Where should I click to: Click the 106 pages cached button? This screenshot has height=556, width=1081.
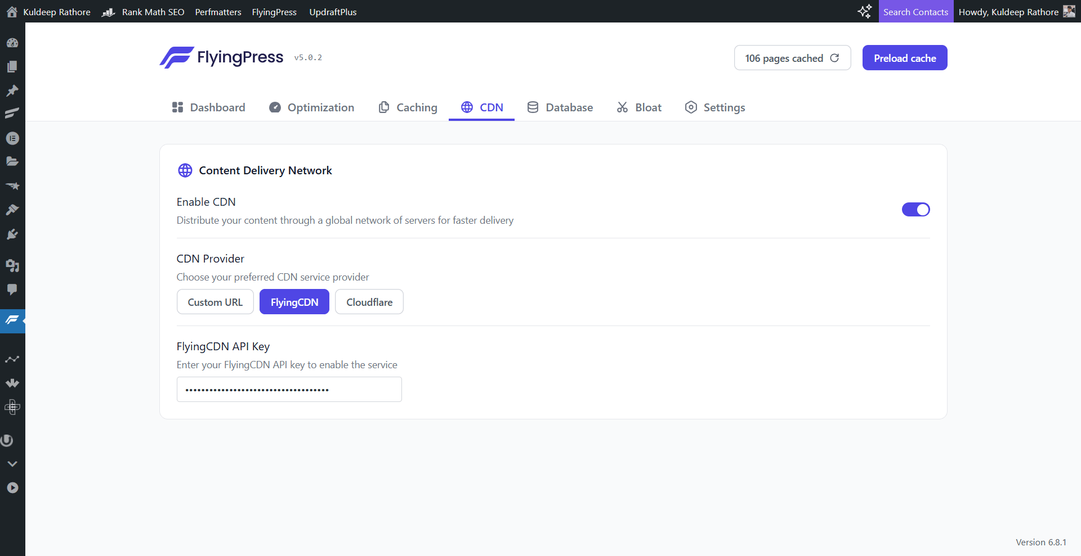792,58
